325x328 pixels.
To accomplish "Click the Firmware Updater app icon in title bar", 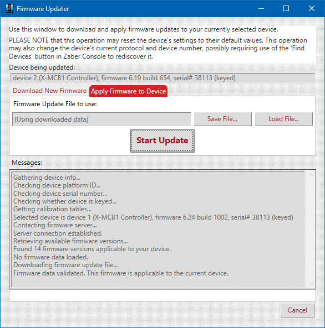I will 9,9.
